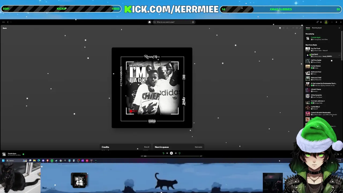Open the Calculator icon on the taskbar
The width and height of the screenshot is (343, 193).
pos(74,161)
